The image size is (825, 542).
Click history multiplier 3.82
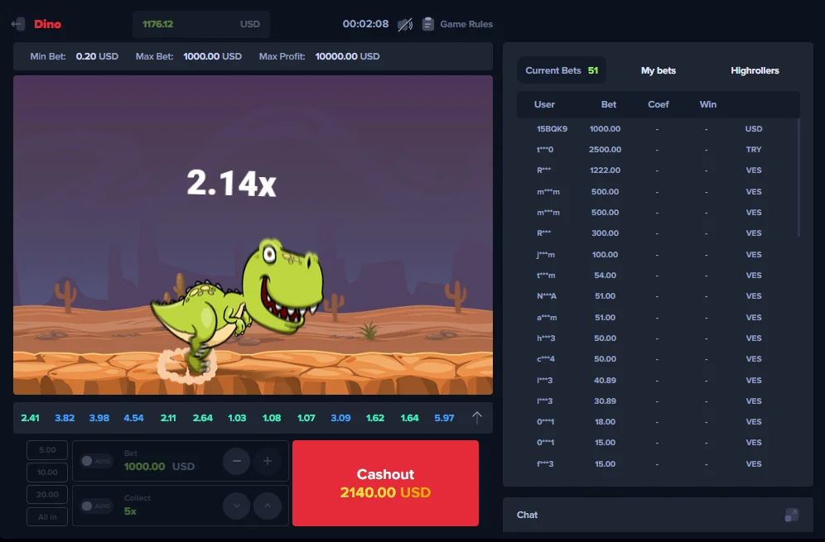click(65, 418)
